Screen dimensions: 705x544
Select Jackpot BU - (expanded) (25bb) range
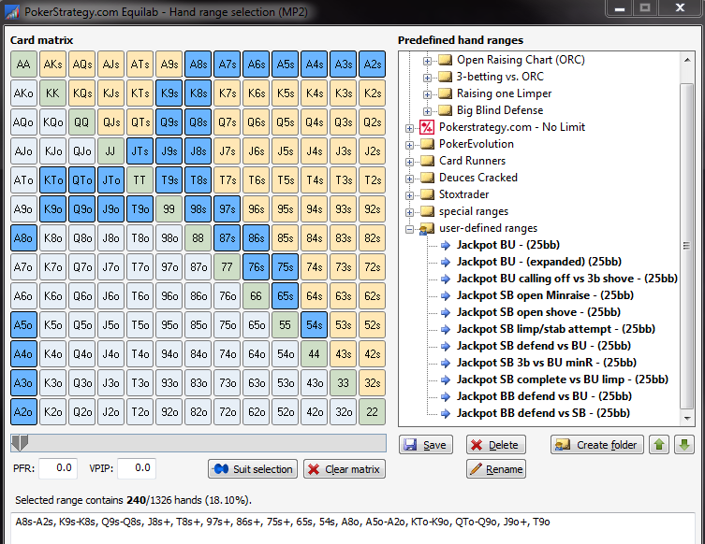tap(538, 262)
